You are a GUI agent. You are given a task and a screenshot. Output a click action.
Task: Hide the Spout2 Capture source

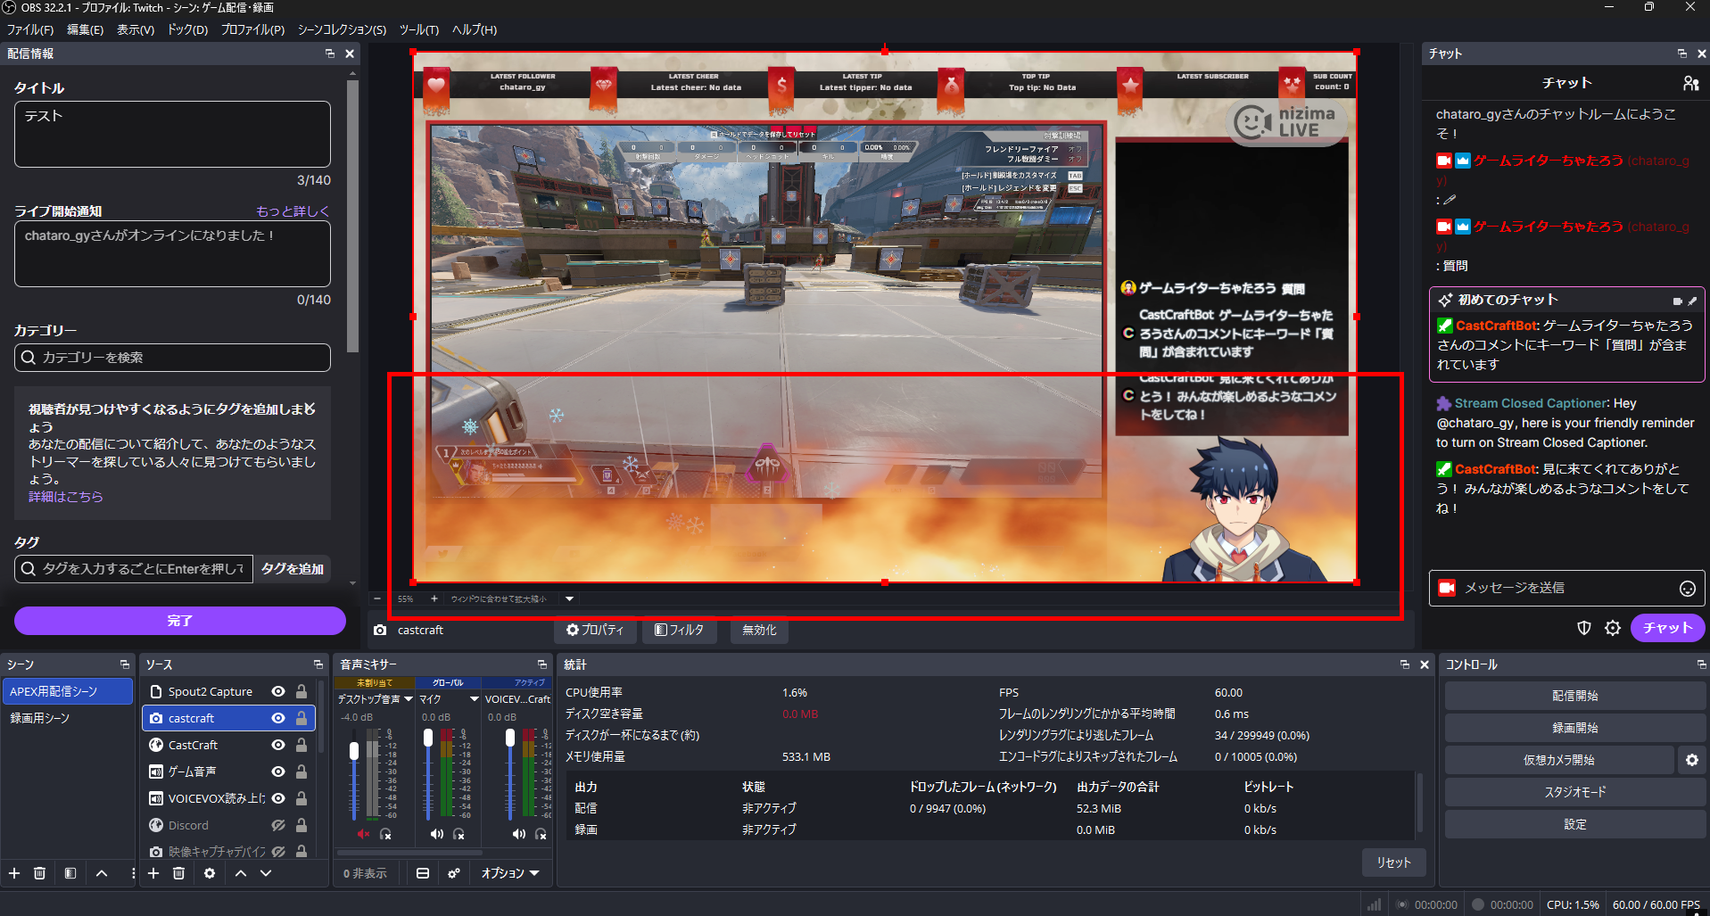click(278, 691)
